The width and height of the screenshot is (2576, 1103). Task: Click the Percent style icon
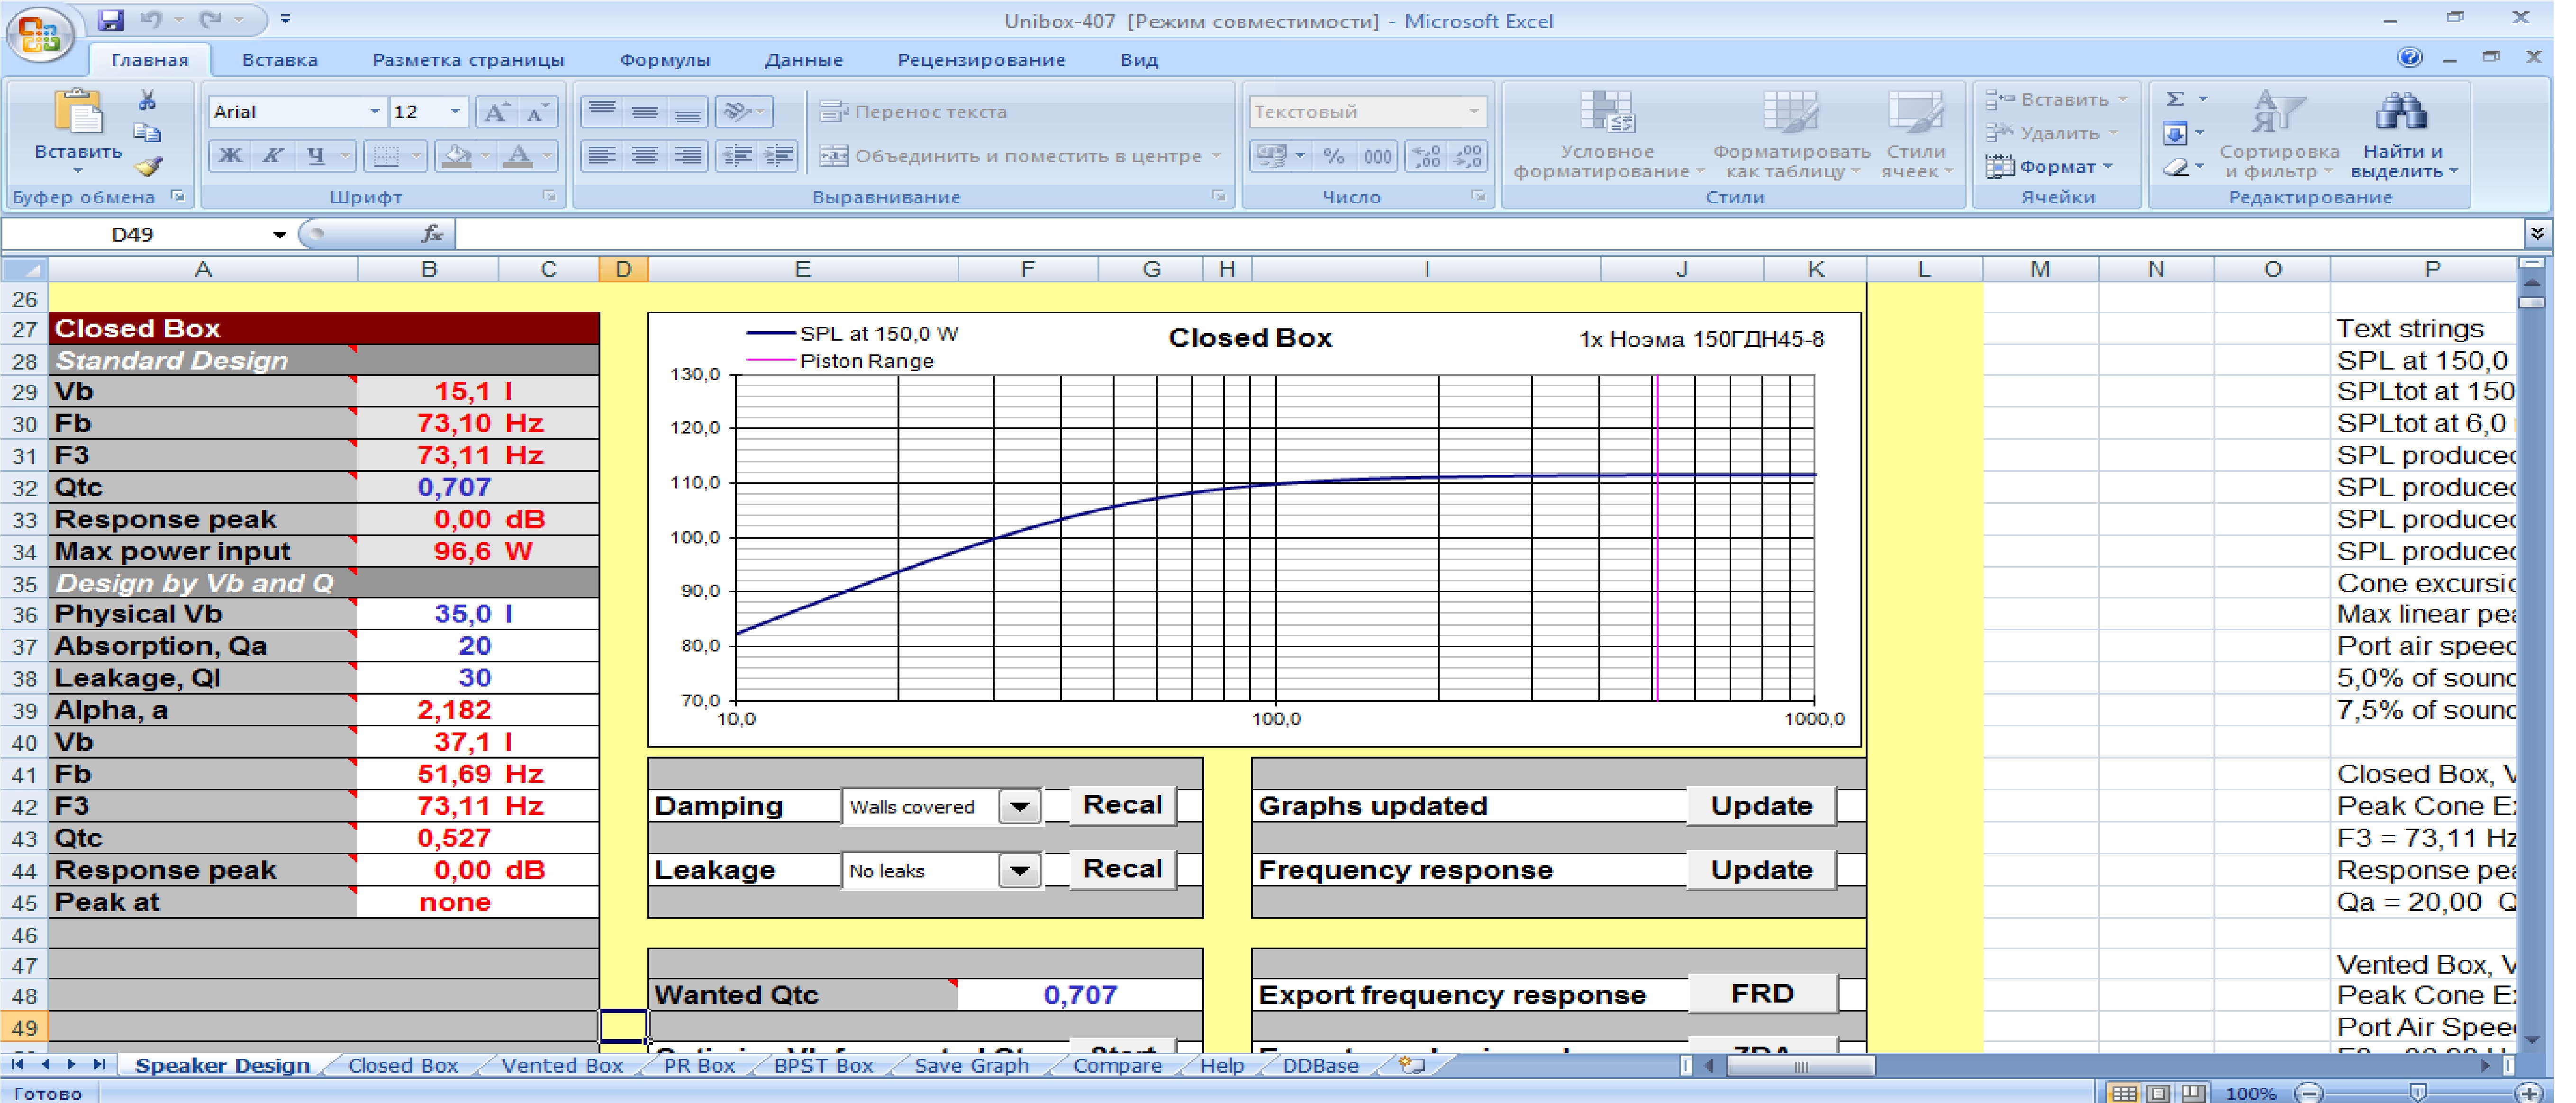pyautogui.click(x=1333, y=156)
